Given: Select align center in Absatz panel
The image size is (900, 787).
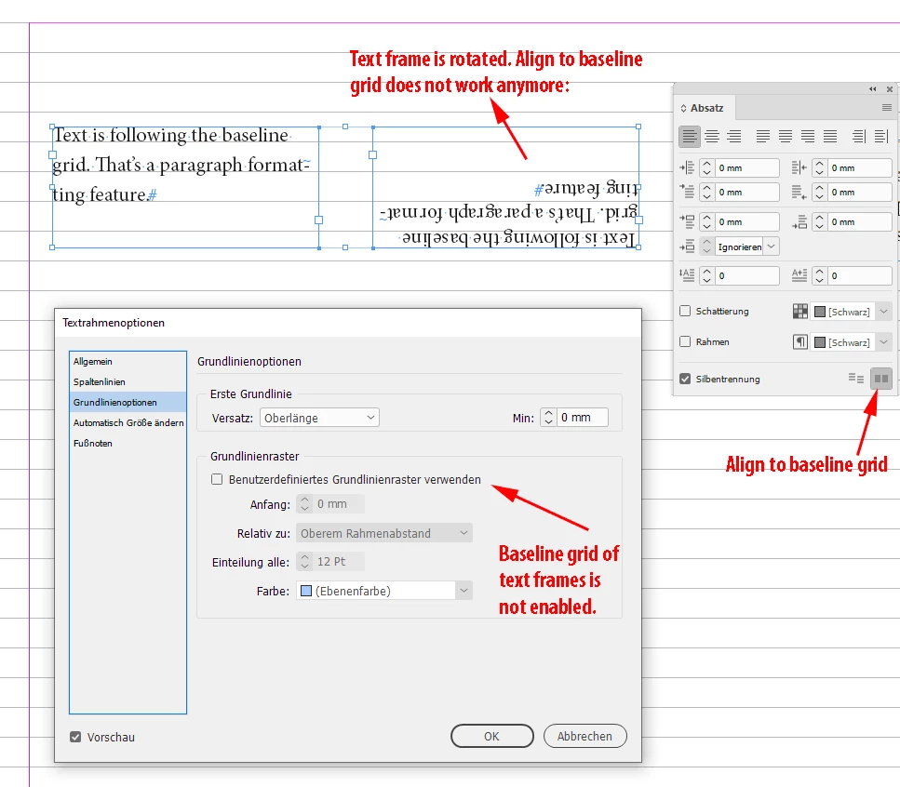Looking at the screenshot, I should point(712,137).
